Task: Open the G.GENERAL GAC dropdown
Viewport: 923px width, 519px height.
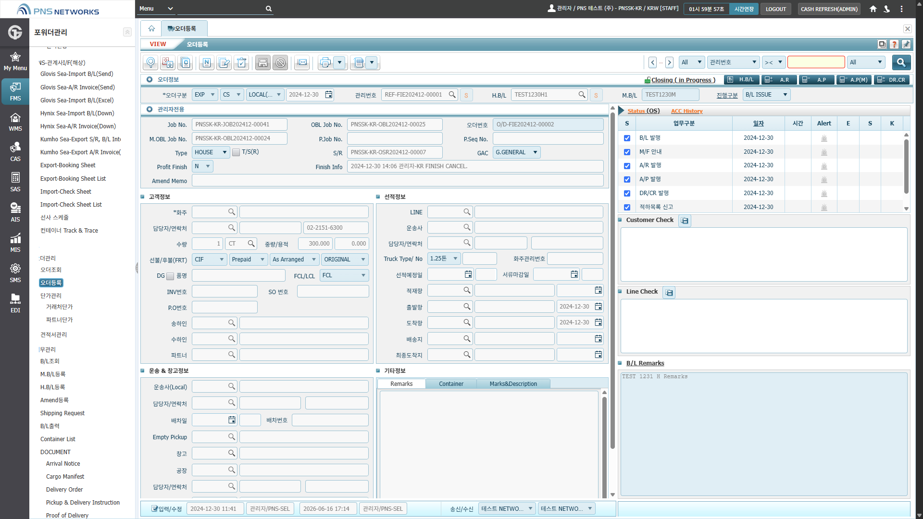Action: [517, 152]
